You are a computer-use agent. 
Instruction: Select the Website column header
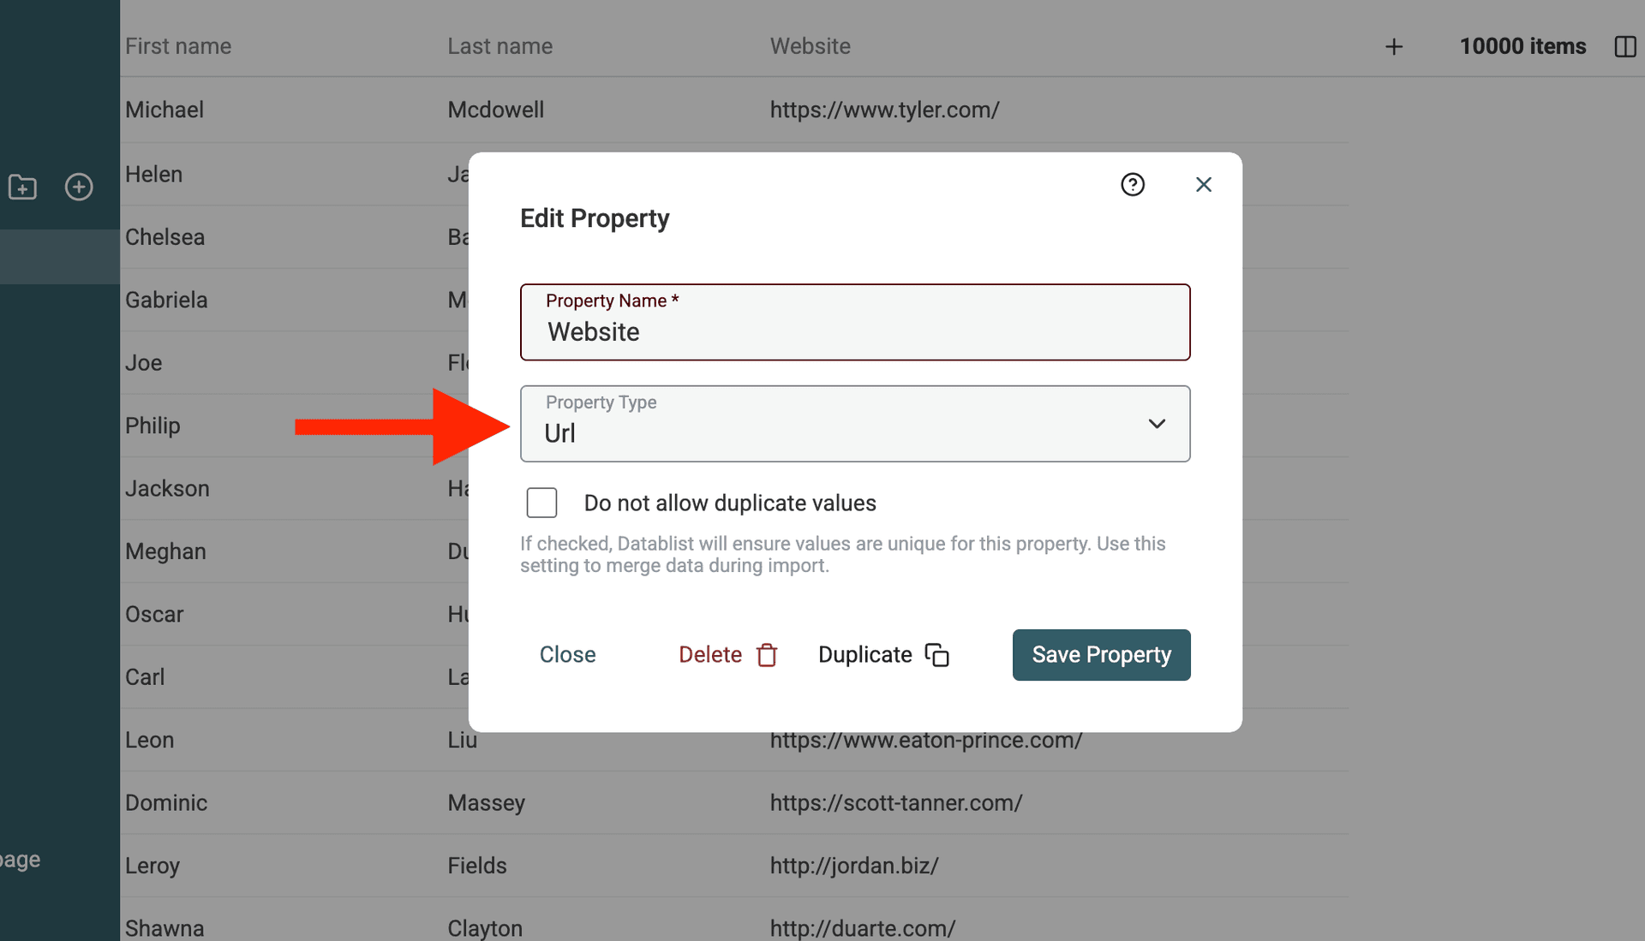(x=810, y=45)
